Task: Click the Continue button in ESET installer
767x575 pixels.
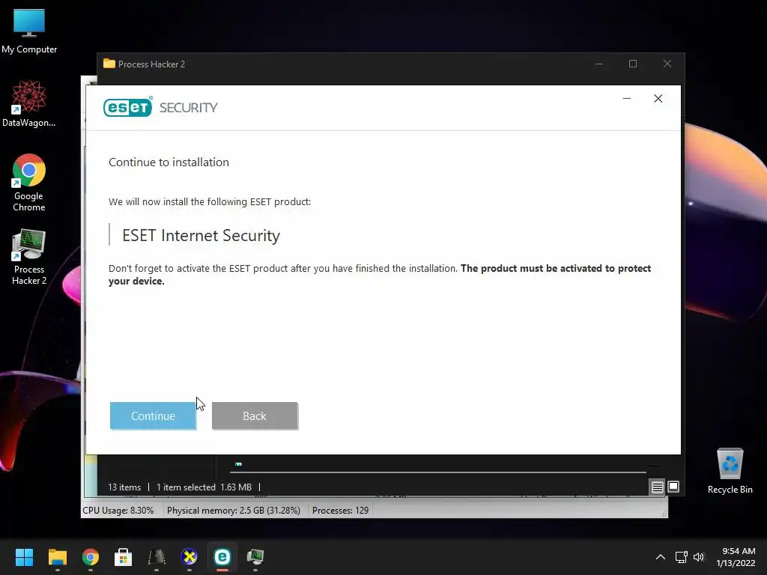Action: 153,416
